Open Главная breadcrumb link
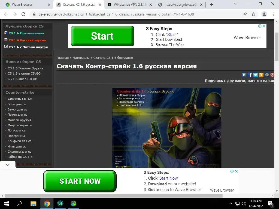Viewport: 279px width, 209px height. click(x=62, y=58)
